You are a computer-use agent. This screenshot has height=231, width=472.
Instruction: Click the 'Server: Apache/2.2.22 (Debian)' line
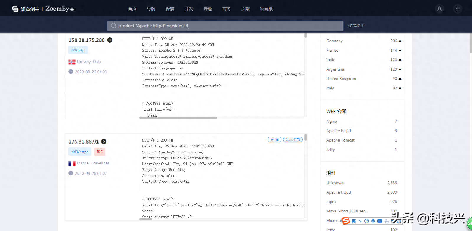(173, 152)
